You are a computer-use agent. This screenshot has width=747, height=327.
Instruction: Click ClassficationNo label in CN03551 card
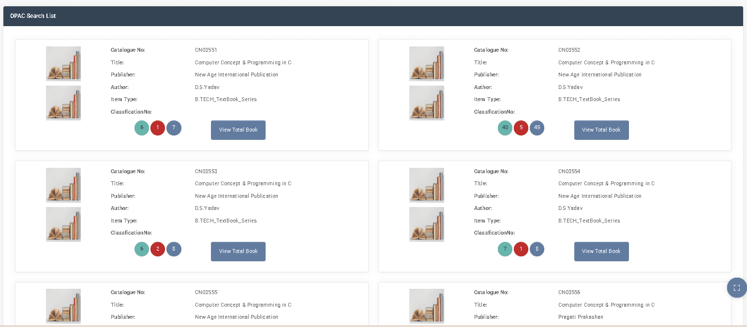(x=131, y=112)
